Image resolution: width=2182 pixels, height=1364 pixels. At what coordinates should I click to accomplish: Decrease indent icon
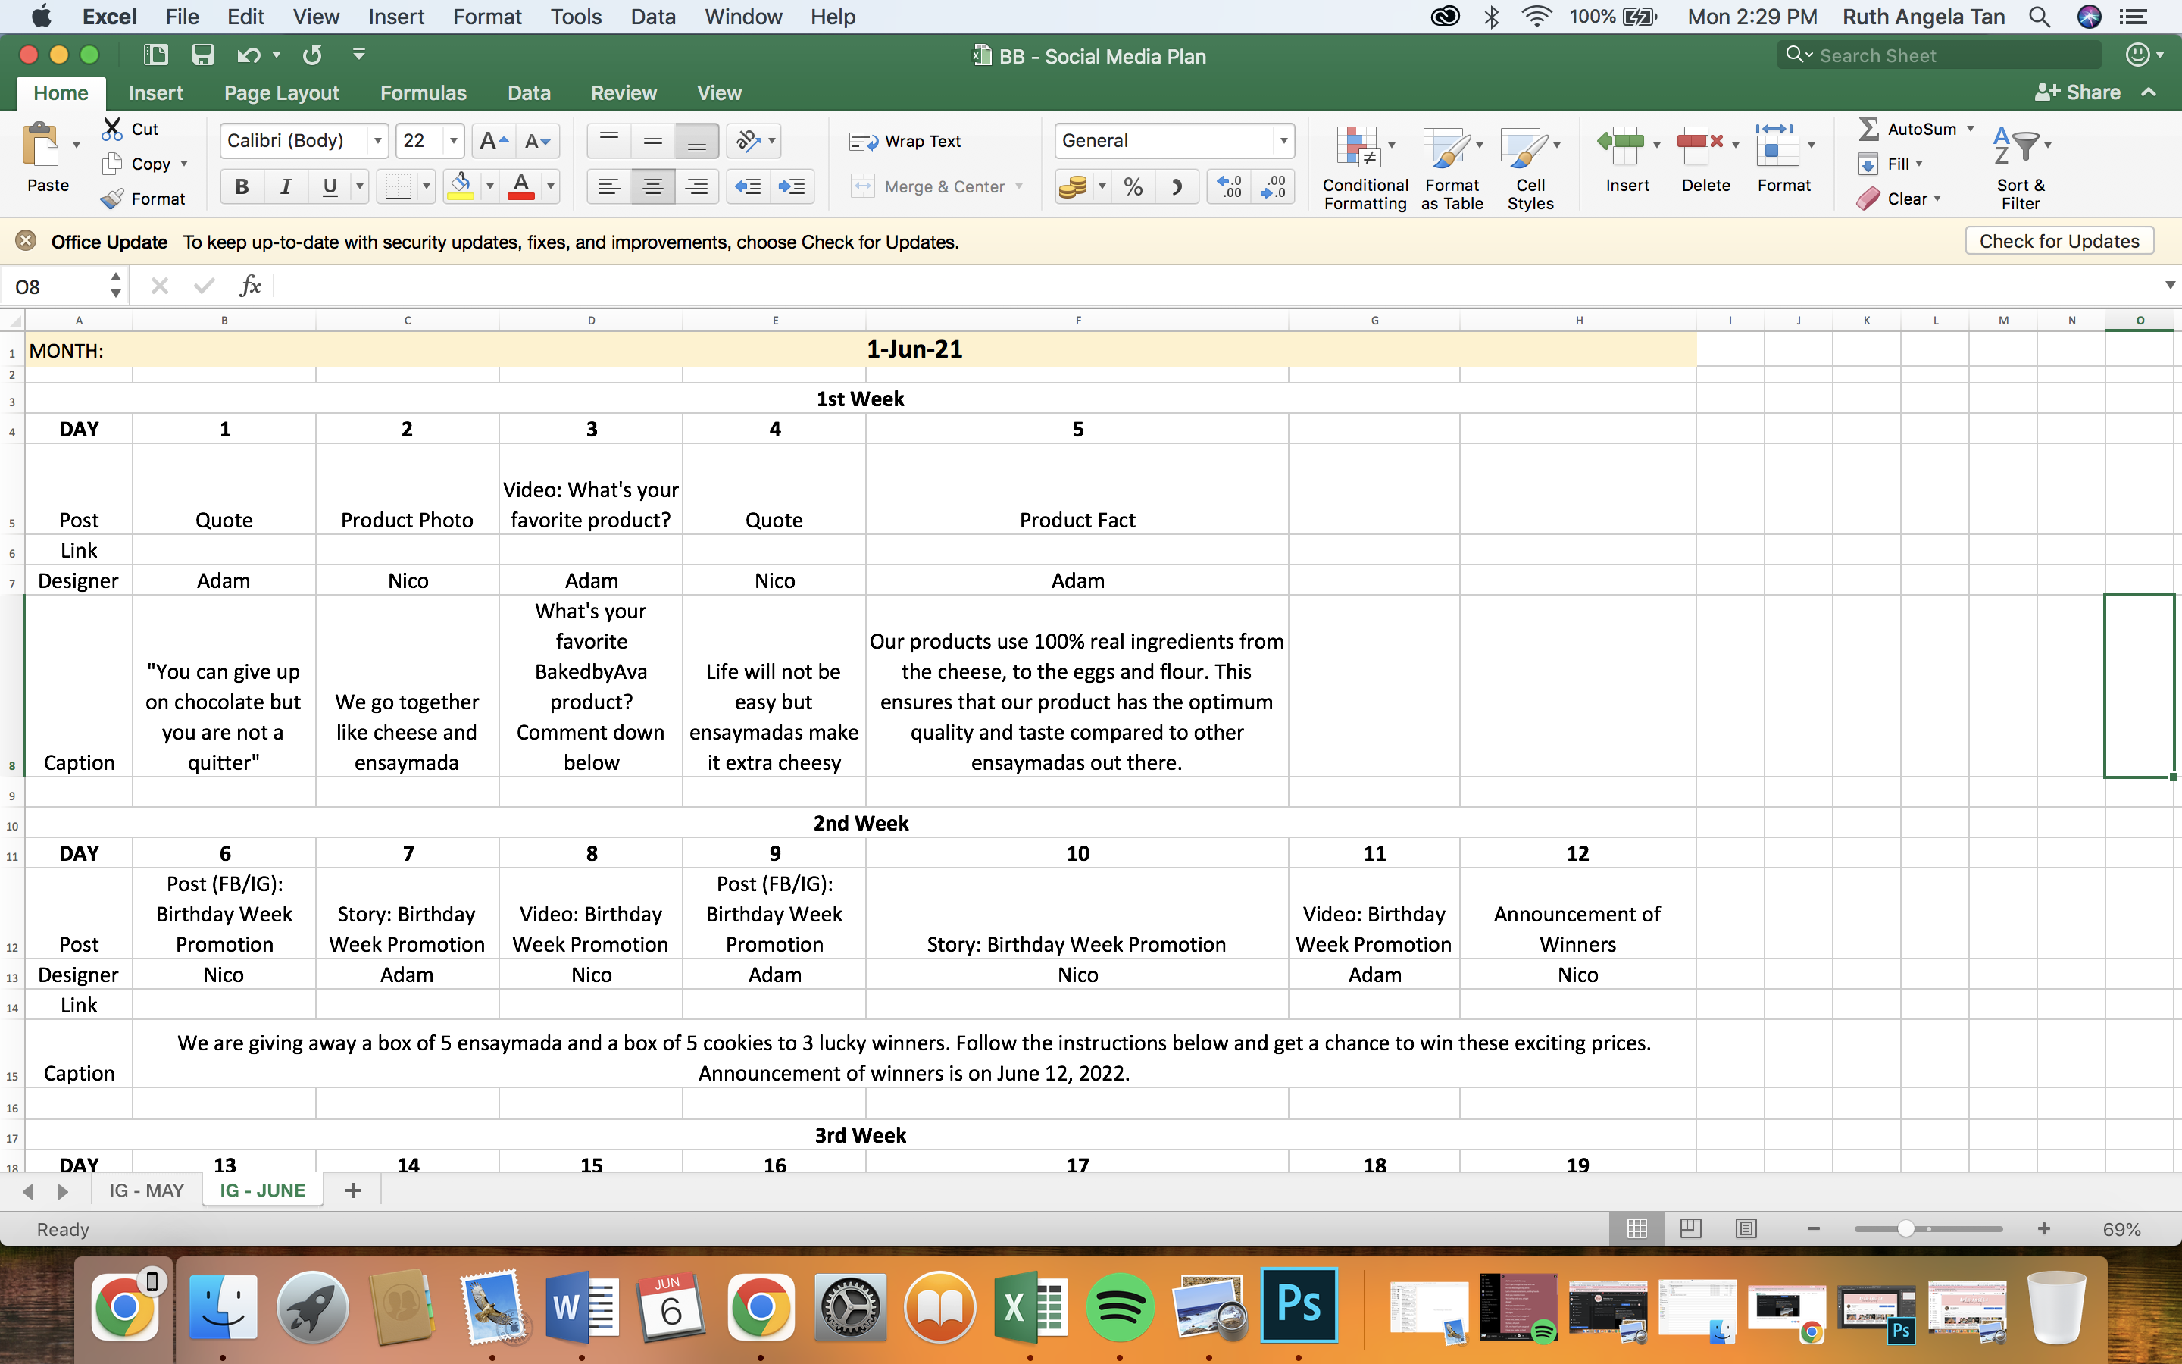(x=749, y=186)
